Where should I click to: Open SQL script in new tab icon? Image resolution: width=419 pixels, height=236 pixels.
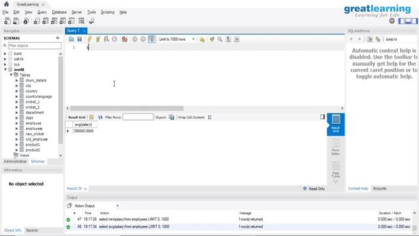[16, 21]
